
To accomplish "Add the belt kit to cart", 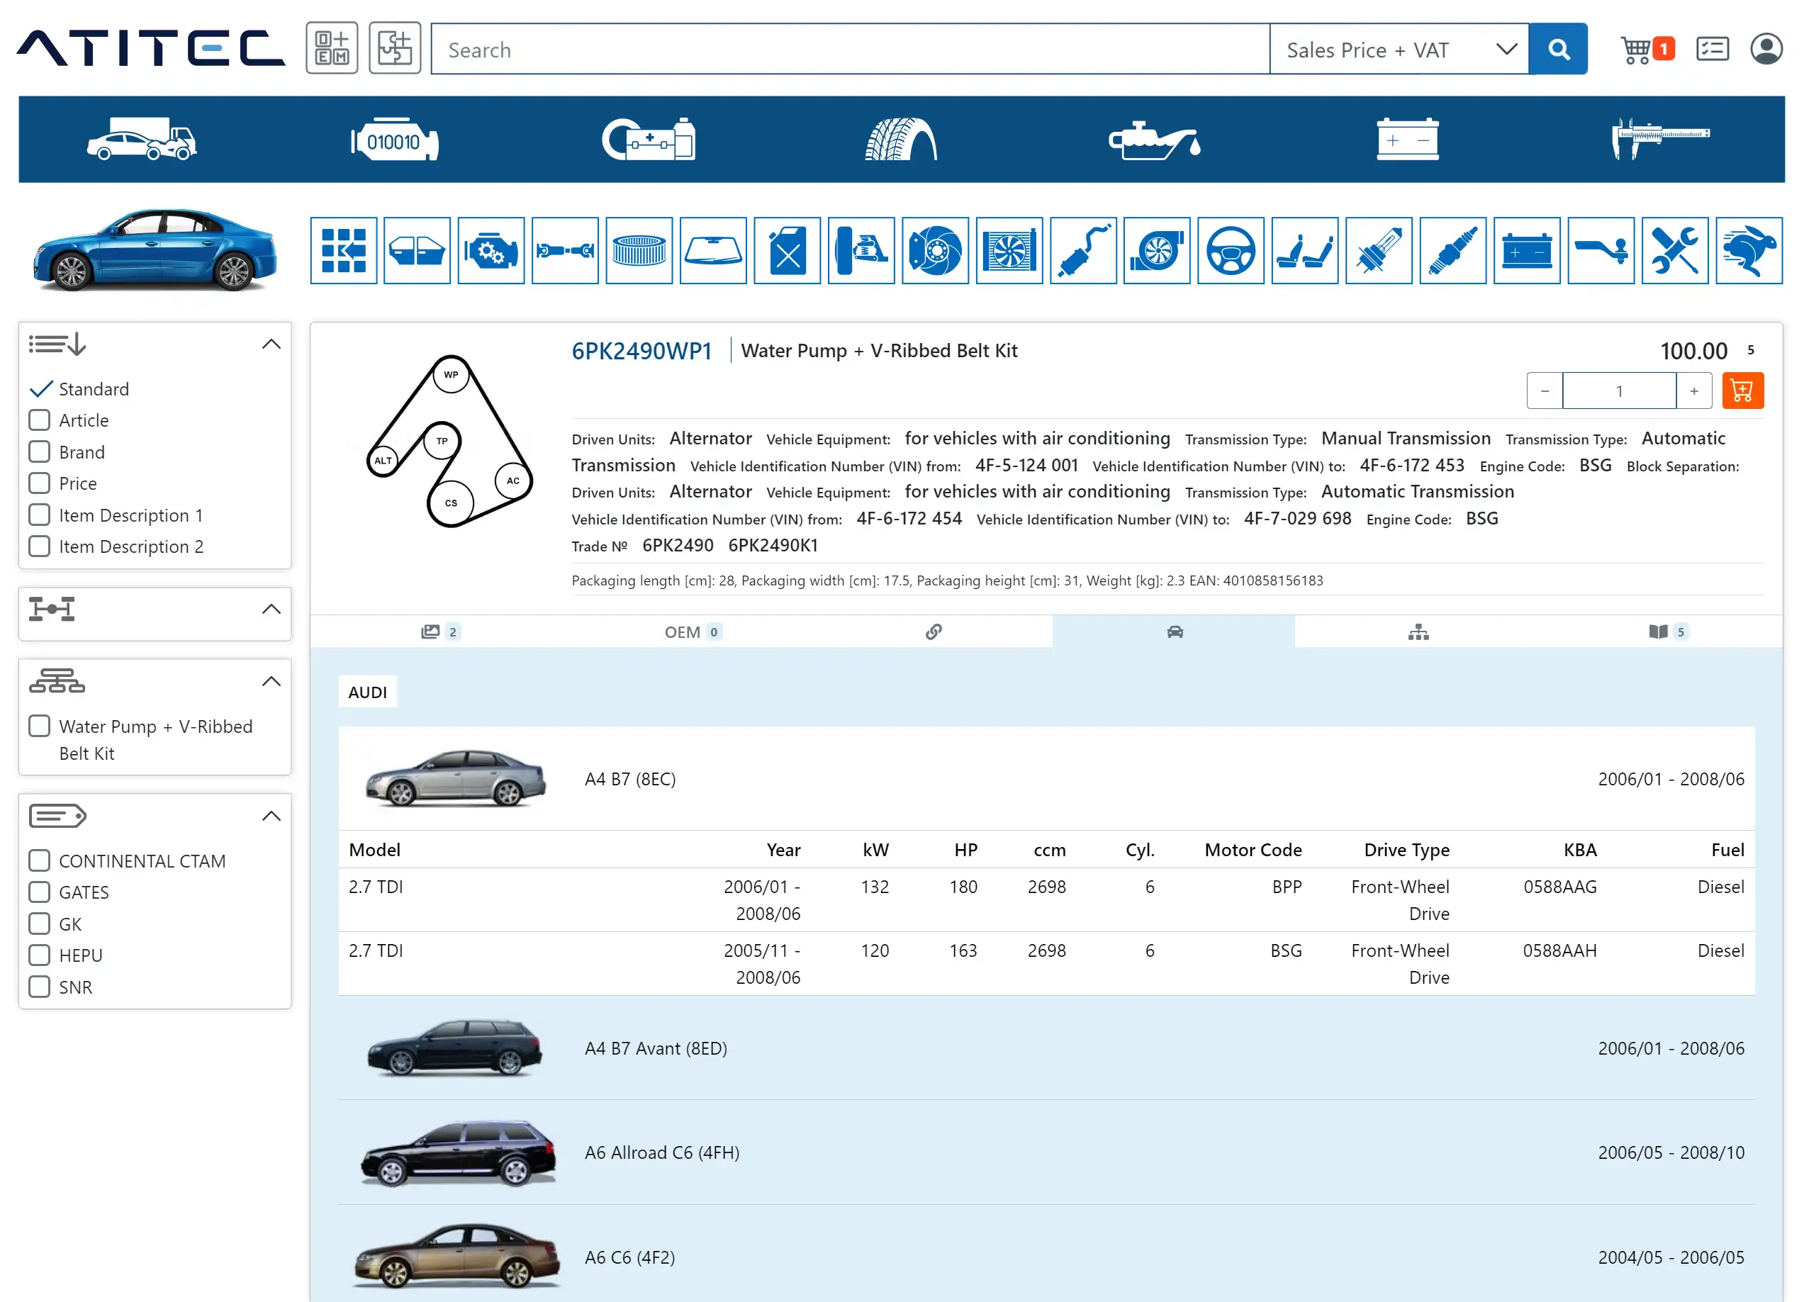I will [x=1742, y=391].
